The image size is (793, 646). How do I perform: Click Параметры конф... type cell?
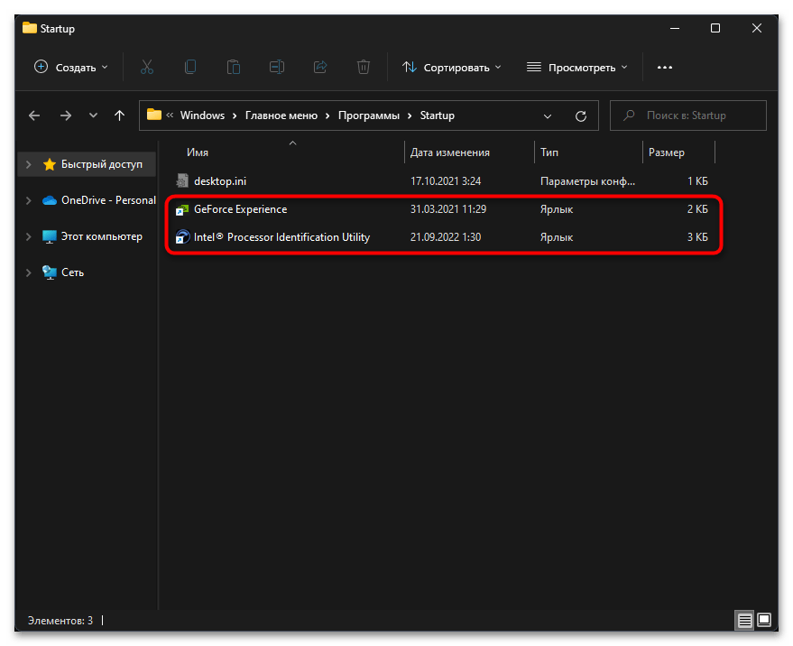587,181
